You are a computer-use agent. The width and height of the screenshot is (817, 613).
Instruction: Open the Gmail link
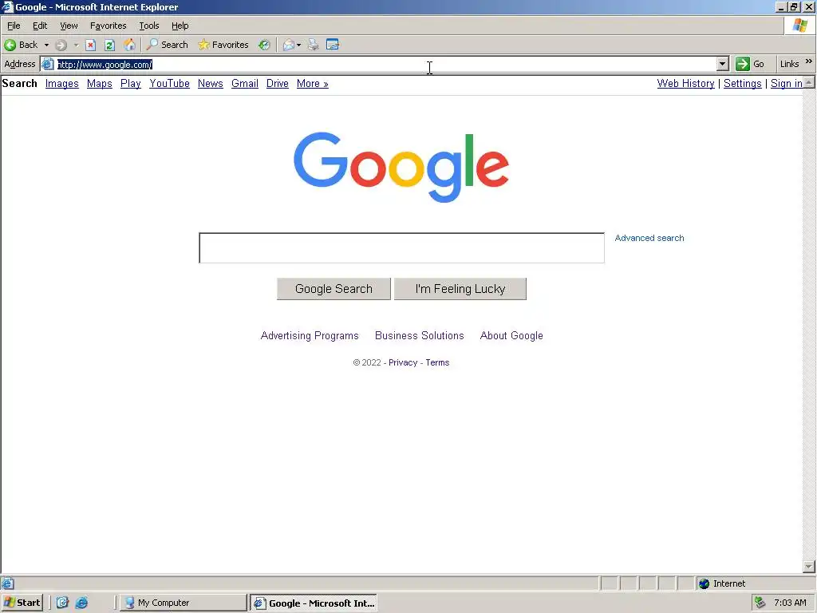245,83
